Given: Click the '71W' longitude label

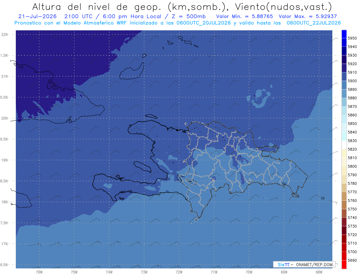Looking at the screenshot, I should 214,272.
